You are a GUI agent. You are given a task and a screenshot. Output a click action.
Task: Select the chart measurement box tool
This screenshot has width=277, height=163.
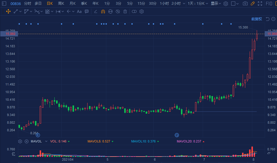click(48, 12)
